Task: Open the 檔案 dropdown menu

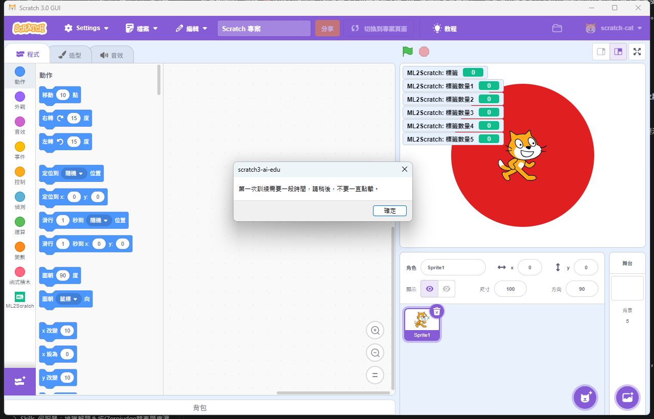Action: point(142,29)
